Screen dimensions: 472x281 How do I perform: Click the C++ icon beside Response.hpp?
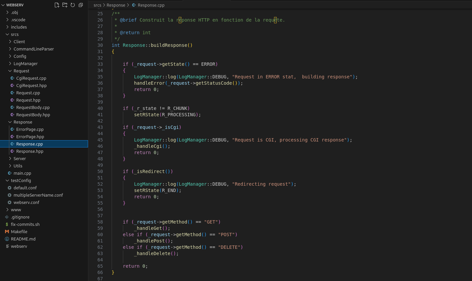pyautogui.click(x=12, y=151)
